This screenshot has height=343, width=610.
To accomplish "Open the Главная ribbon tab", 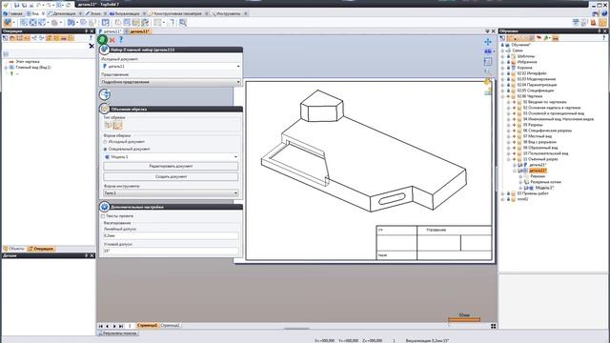I will (x=12, y=13).
